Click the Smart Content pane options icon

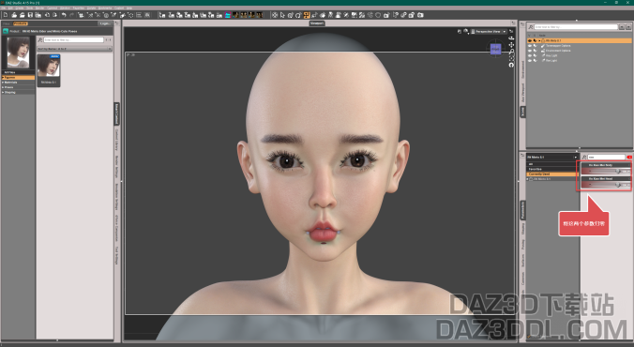117,23
